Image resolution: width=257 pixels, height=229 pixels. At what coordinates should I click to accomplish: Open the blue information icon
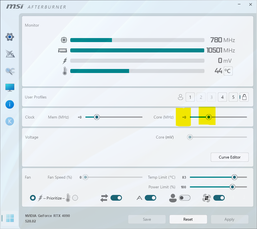10,104
